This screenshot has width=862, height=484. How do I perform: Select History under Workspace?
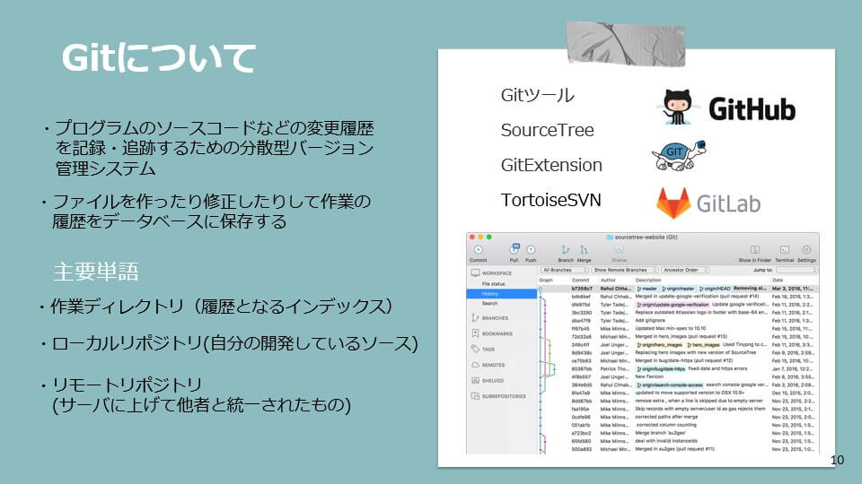491,293
